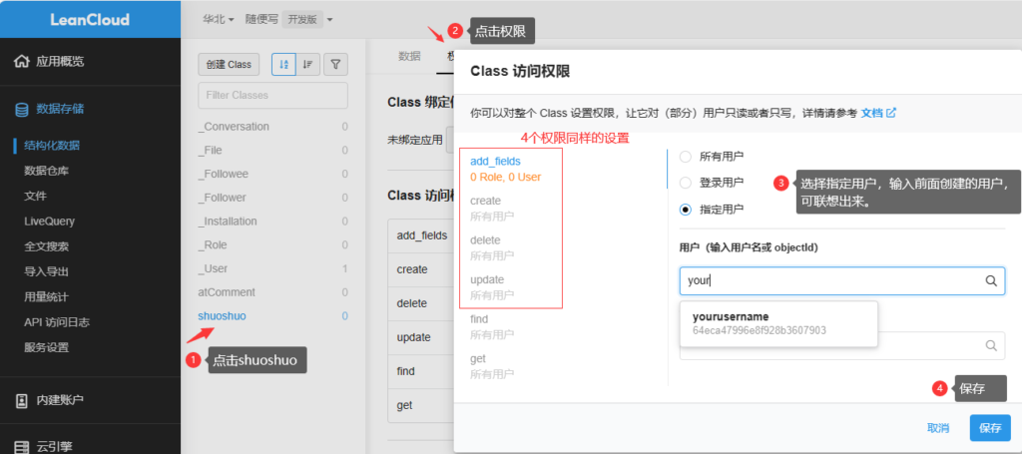
Task: Open the class filter funnel icon
Action: [x=337, y=64]
